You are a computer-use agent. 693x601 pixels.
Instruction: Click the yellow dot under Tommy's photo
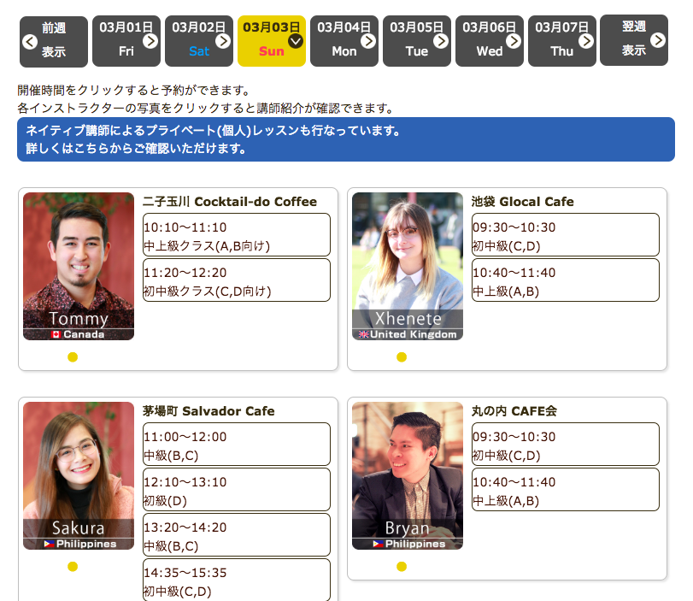tap(73, 357)
